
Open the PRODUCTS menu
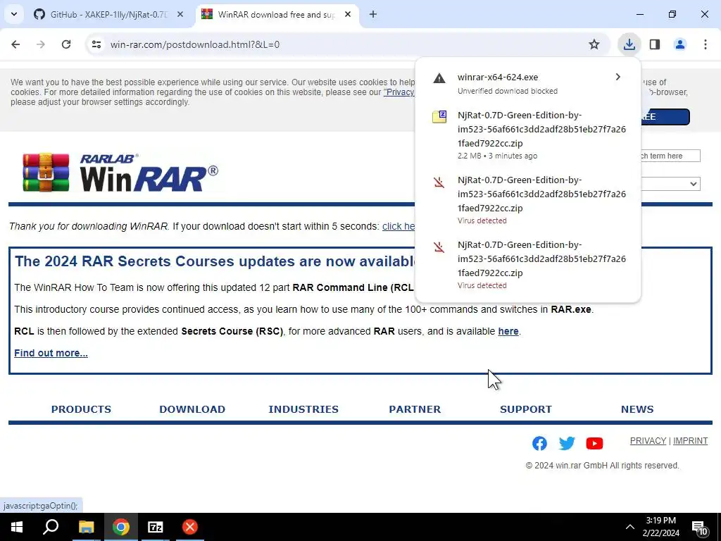[81, 409]
